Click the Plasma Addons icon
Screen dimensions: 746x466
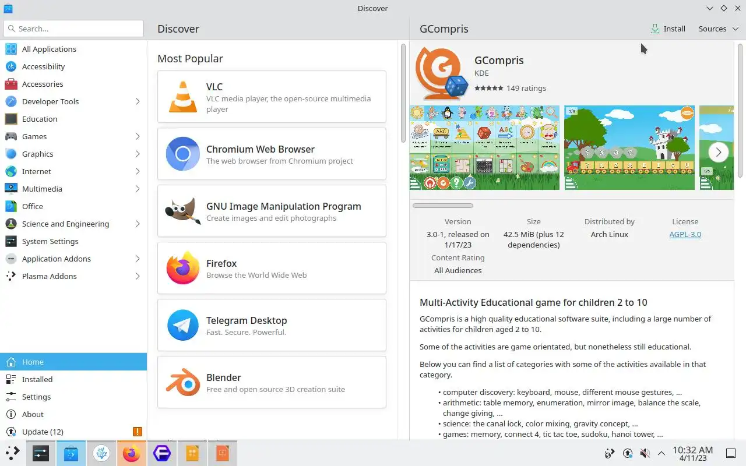click(11, 276)
